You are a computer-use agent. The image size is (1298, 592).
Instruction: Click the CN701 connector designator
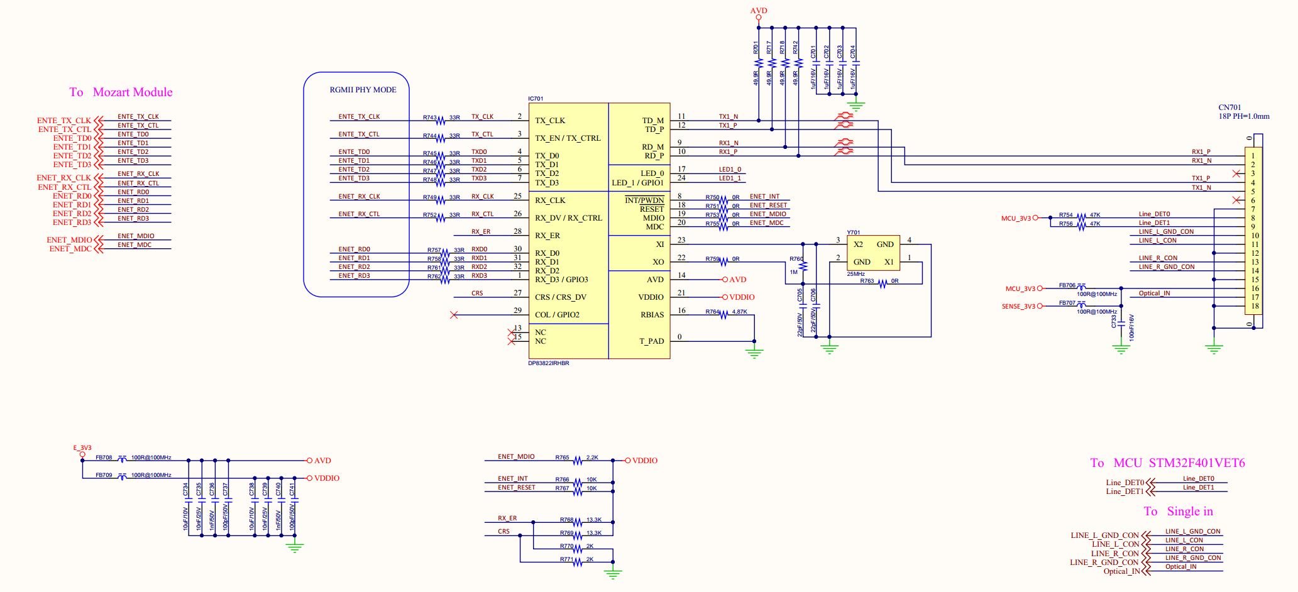tap(1229, 107)
